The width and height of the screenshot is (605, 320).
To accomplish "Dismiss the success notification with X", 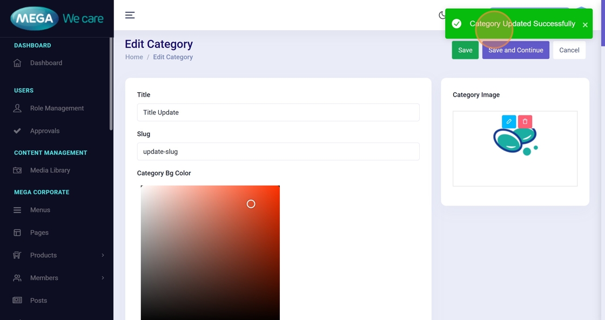I will 585,25.
